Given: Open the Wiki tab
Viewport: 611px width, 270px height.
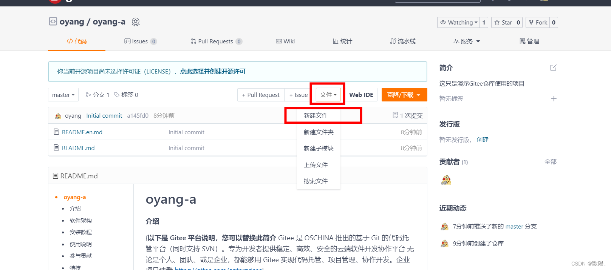Looking at the screenshot, I should [x=285, y=41].
